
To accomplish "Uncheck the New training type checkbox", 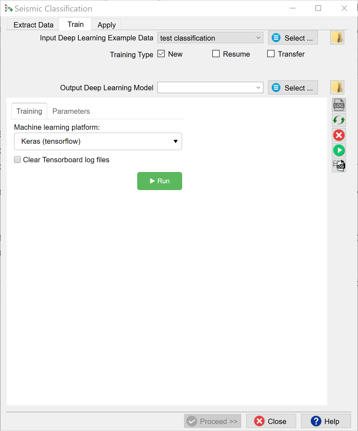I will click(161, 54).
